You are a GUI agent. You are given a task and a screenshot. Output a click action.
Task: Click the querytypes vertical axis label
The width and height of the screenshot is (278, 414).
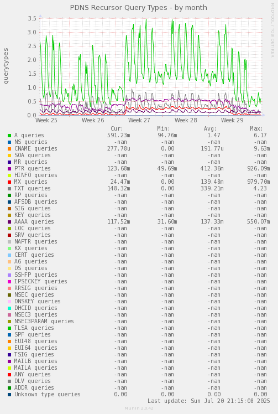tap(6, 66)
